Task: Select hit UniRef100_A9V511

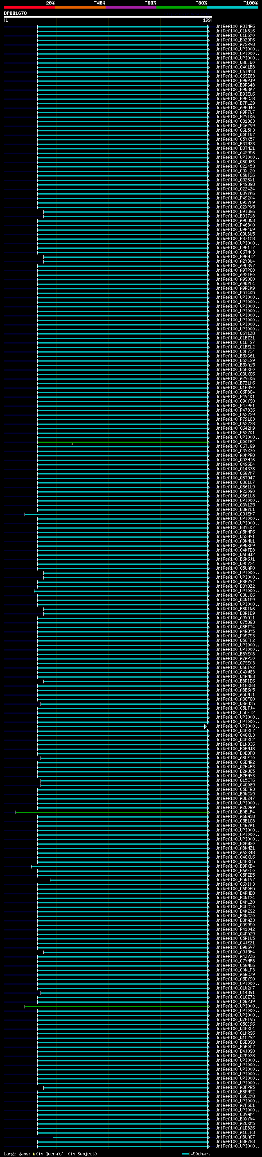Action: (235, 618)
